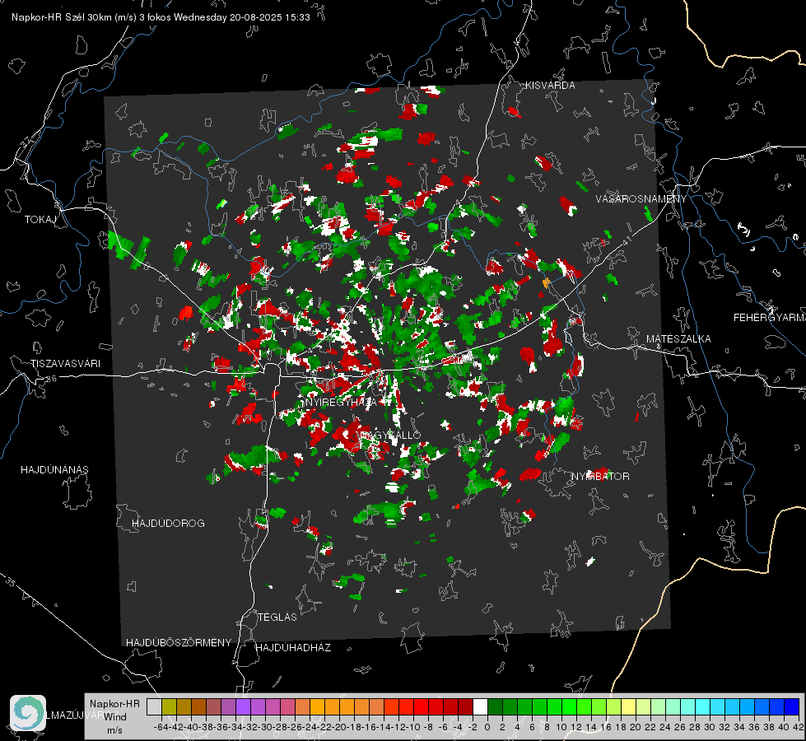Click the road number 41 label
Viewport: 806px width, 741px height.
[x=627, y=240]
